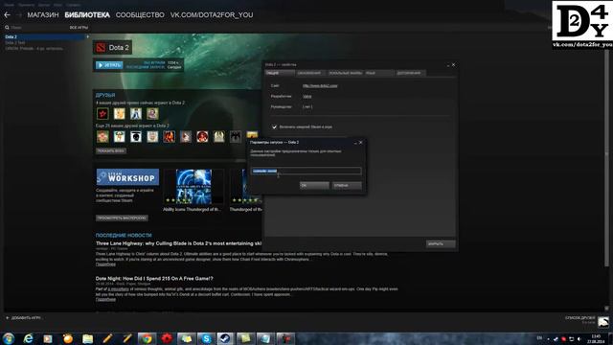Open the orange fruit taskbar icon
Image resolution: width=613 pixels, height=345 pixels.
coord(68,338)
